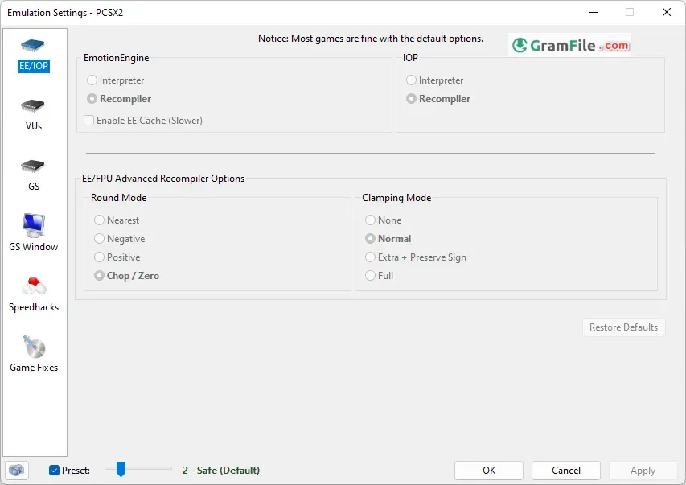Click the Preset slider thumb
Viewport: 686px width, 485px height.
pyautogui.click(x=121, y=469)
